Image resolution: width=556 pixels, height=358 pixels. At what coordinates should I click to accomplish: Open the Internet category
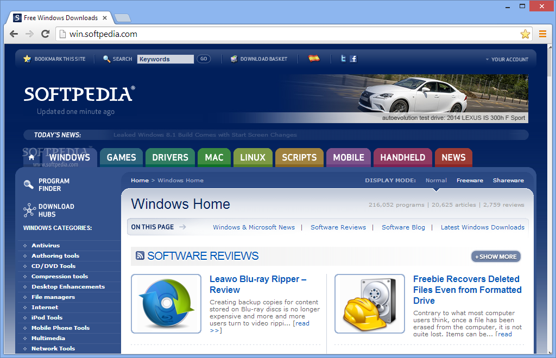[x=45, y=307]
